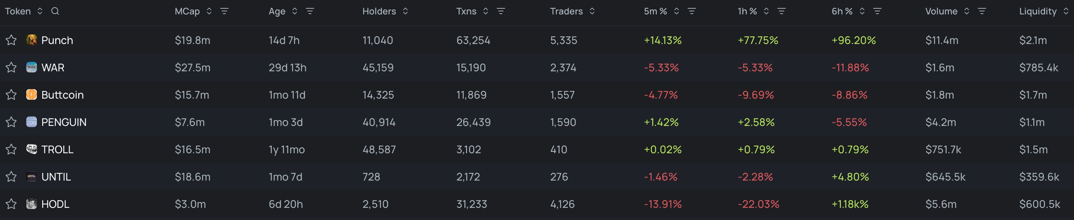Favorite the Punch token with its star
The height and width of the screenshot is (220, 1074).
[11, 40]
